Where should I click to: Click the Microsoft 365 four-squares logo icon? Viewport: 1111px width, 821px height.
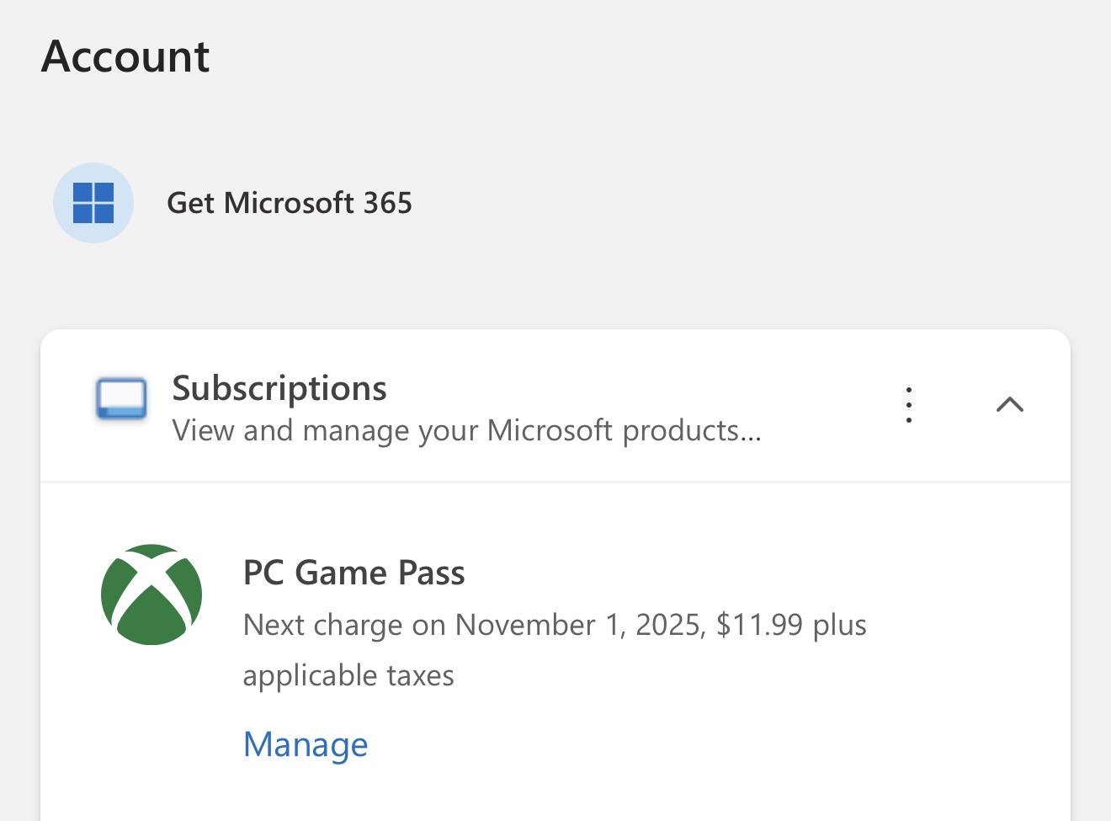(93, 203)
